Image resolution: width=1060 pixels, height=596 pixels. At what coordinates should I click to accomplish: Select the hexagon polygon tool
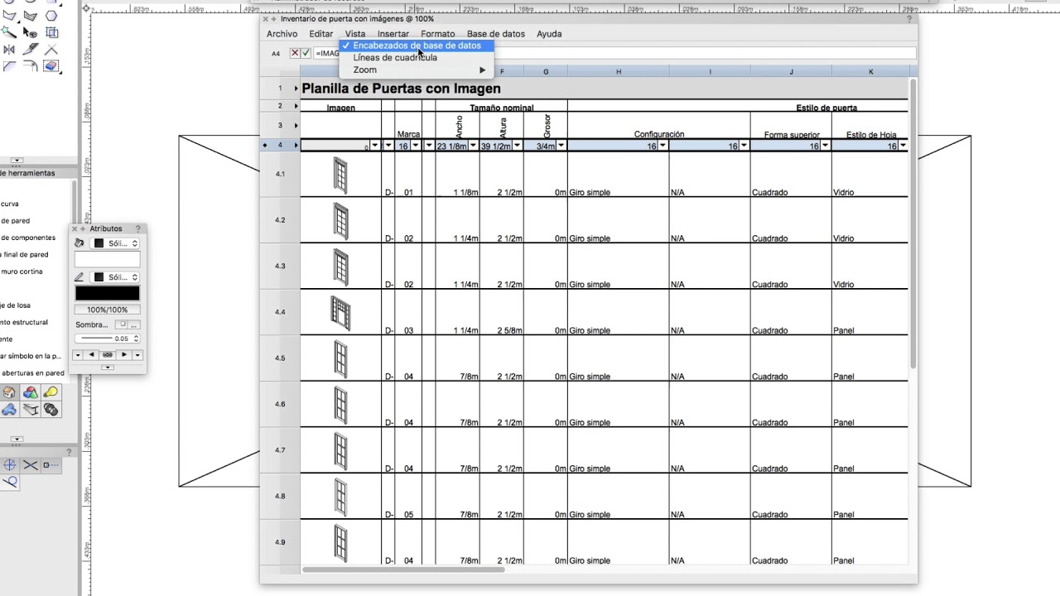pos(51,15)
